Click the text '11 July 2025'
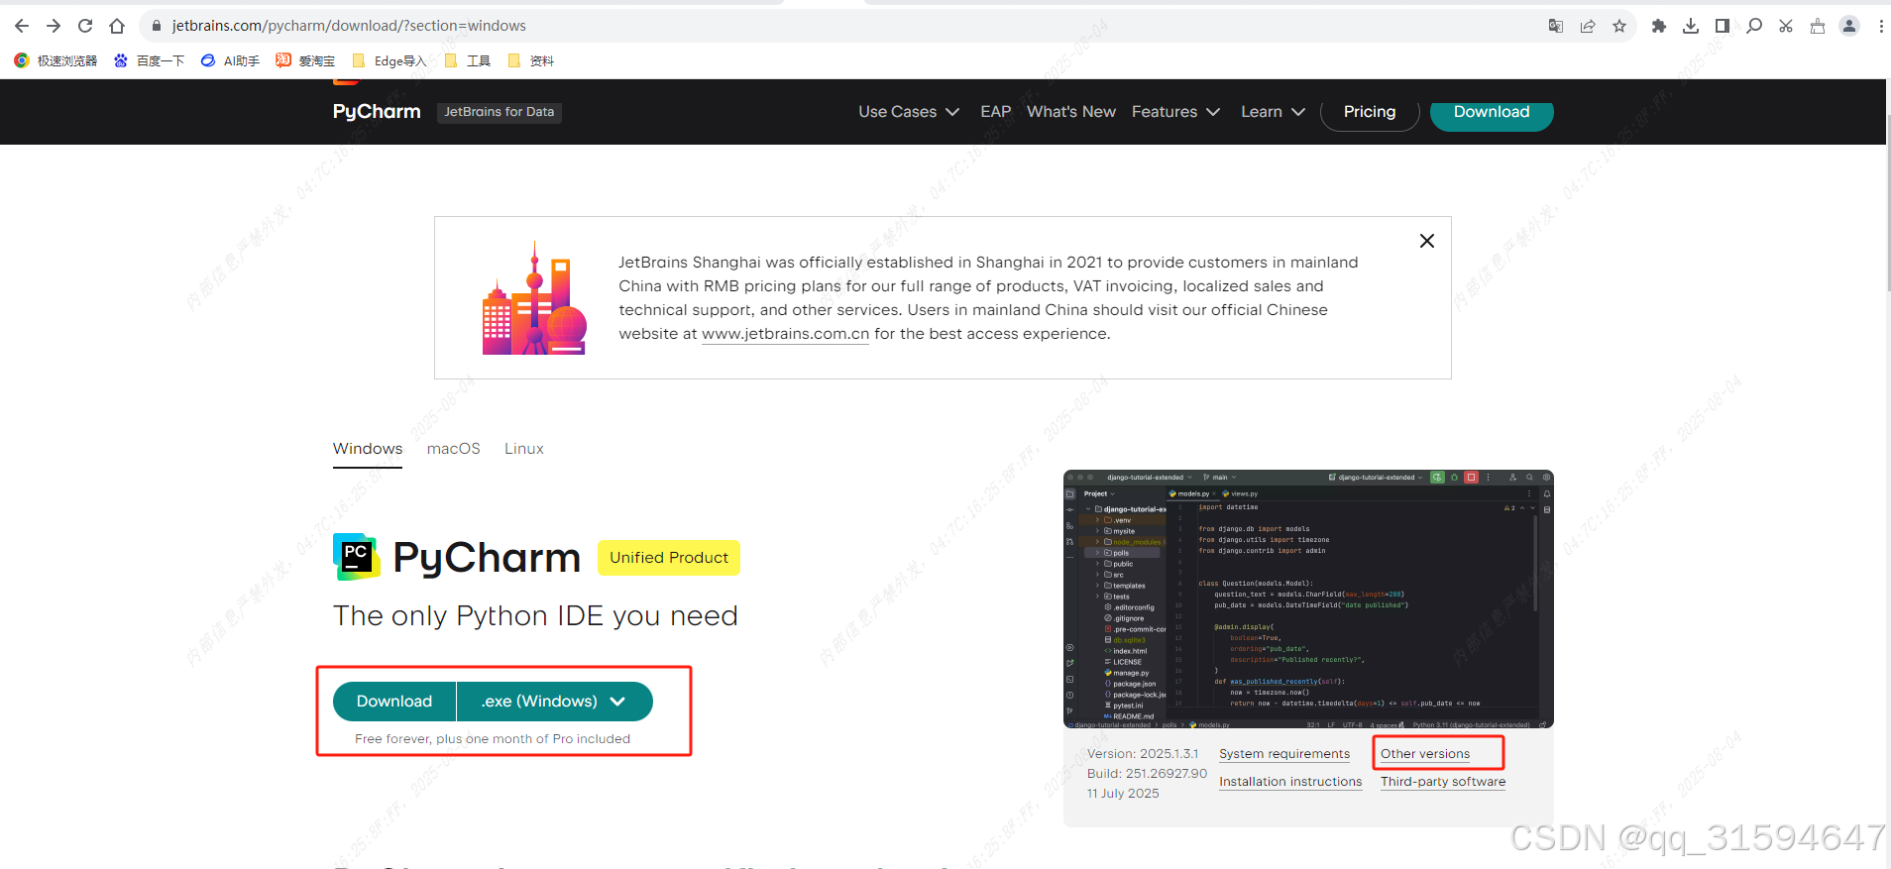 tap(1123, 794)
